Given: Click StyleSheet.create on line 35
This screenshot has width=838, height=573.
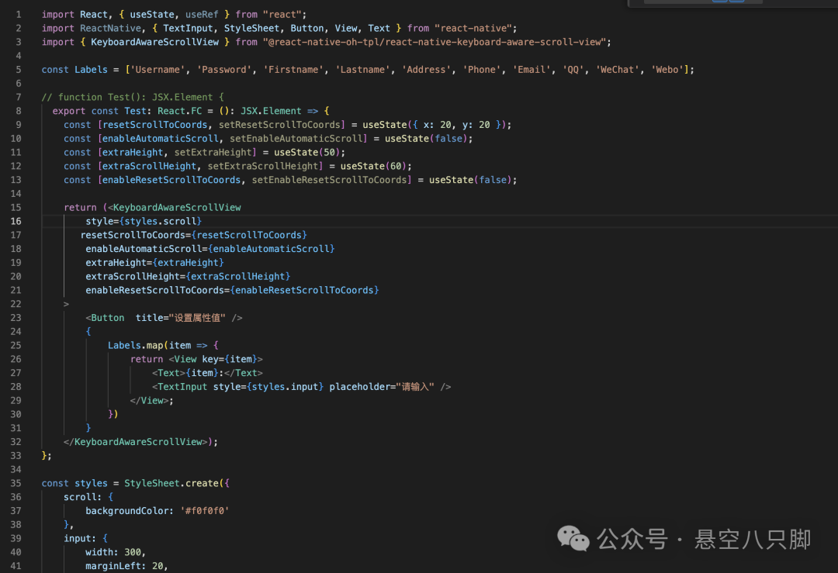Looking at the screenshot, I should click(171, 483).
